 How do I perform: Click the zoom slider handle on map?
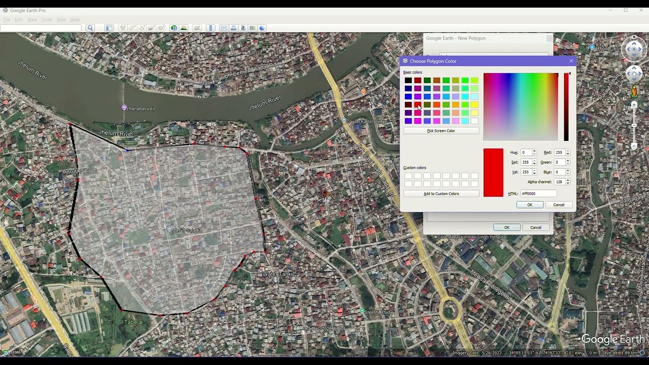[634, 125]
